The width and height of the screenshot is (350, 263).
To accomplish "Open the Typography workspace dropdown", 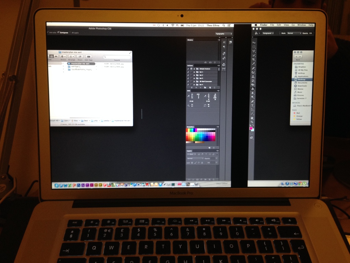I will click(x=224, y=34).
